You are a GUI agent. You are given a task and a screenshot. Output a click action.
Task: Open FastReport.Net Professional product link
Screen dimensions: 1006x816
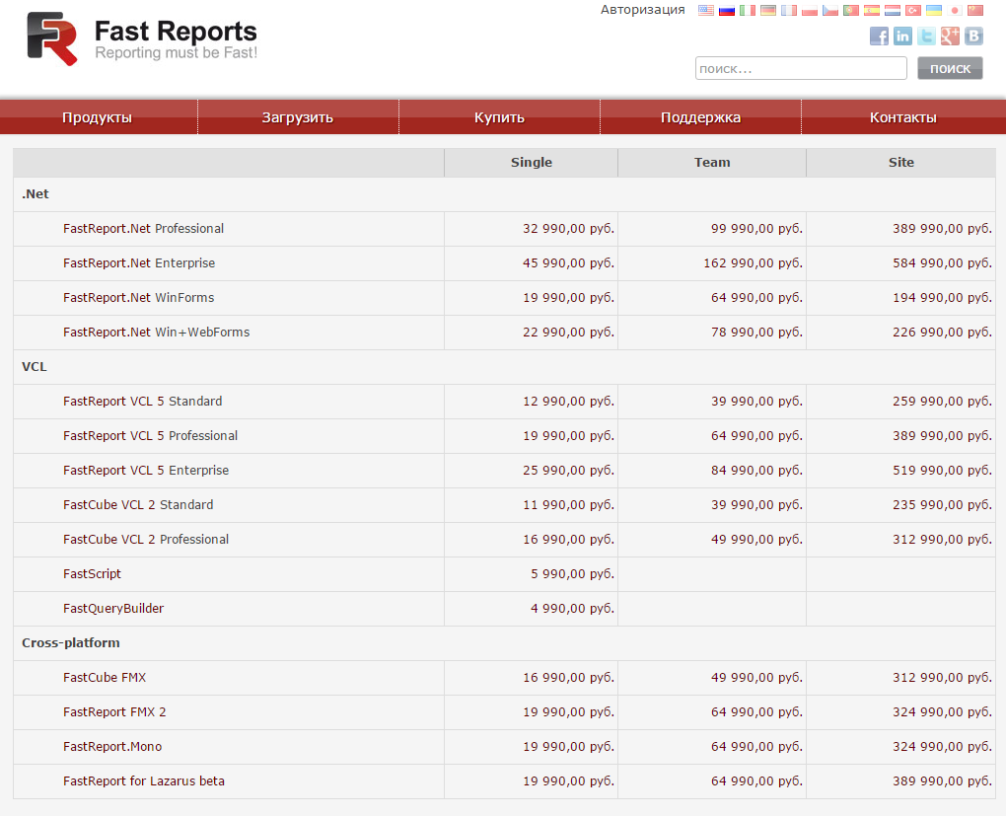144,229
